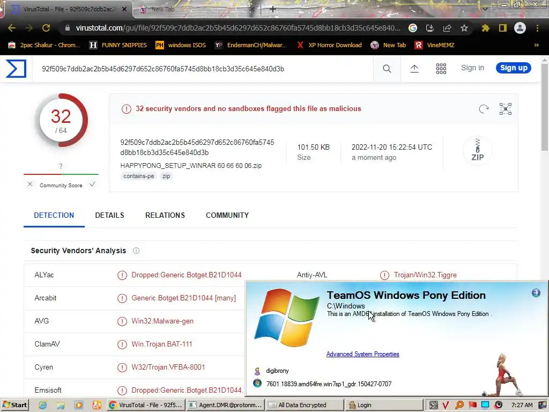Click the Google icon in address bar
The width and height of the screenshot is (549, 412).
[413, 28]
